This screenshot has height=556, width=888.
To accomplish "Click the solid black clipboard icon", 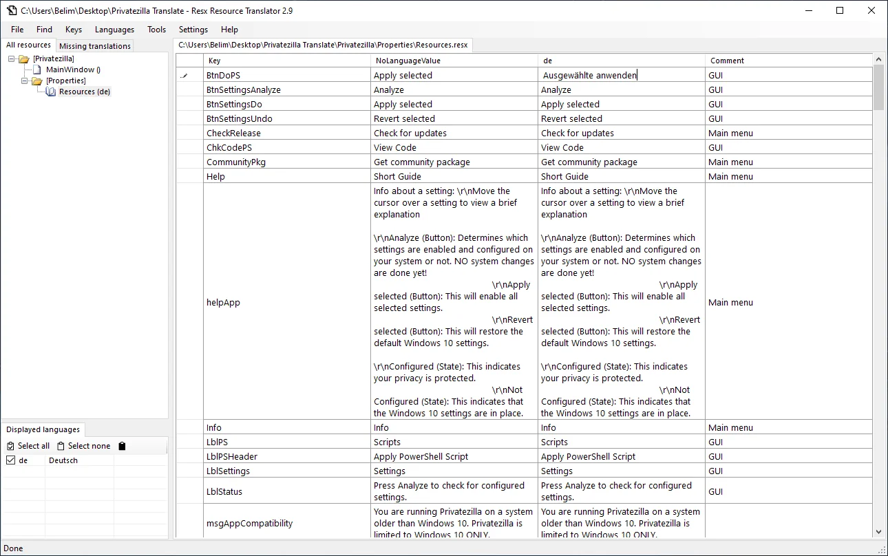I will (122, 446).
